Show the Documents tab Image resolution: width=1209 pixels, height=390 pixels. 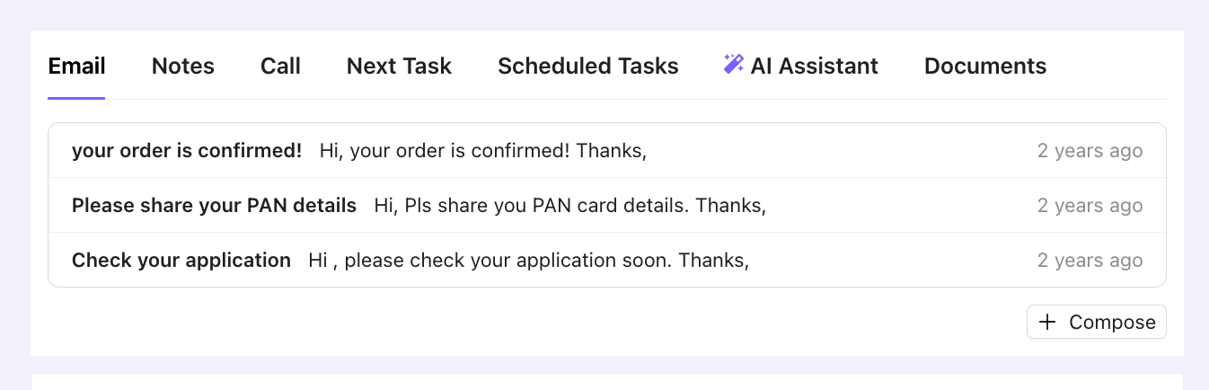coord(985,66)
